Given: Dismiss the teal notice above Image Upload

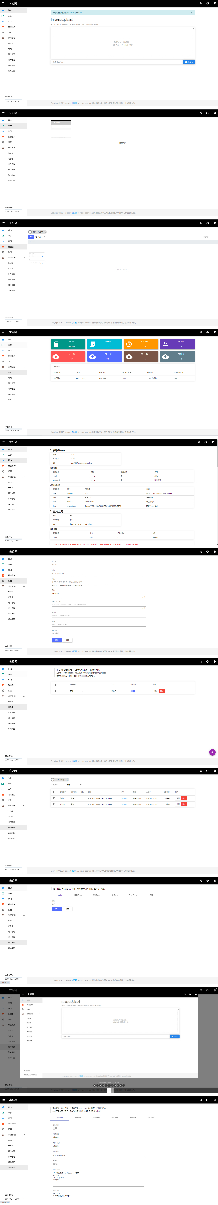Looking at the screenshot, I should pyautogui.click(x=191, y=13).
